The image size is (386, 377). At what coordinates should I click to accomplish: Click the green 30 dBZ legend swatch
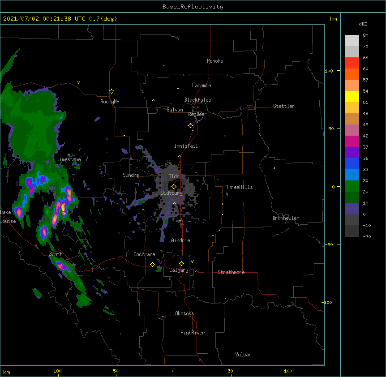[x=352, y=186]
